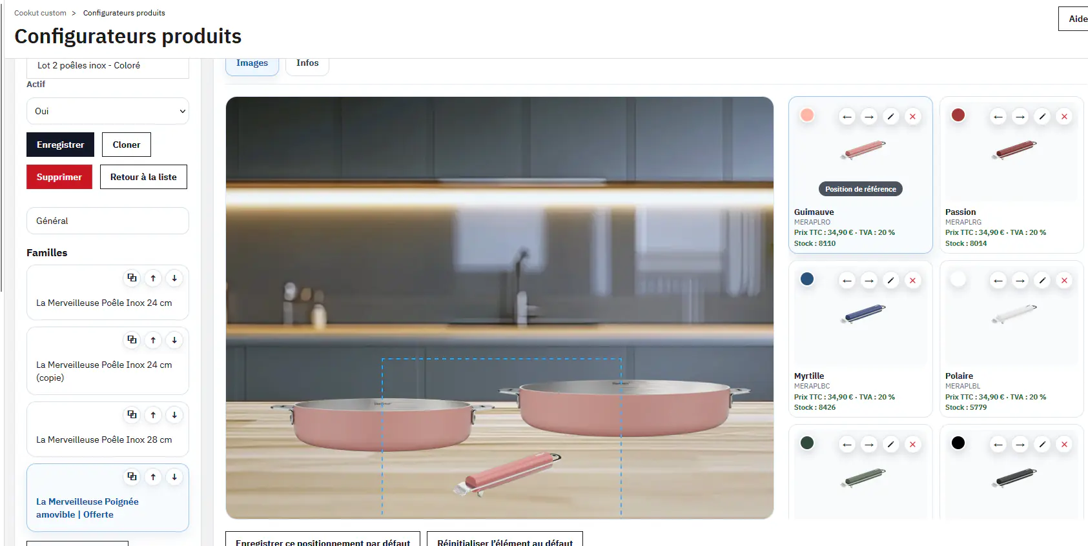Move Myrtille variant right
The width and height of the screenshot is (1088, 546).
(x=869, y=281)
